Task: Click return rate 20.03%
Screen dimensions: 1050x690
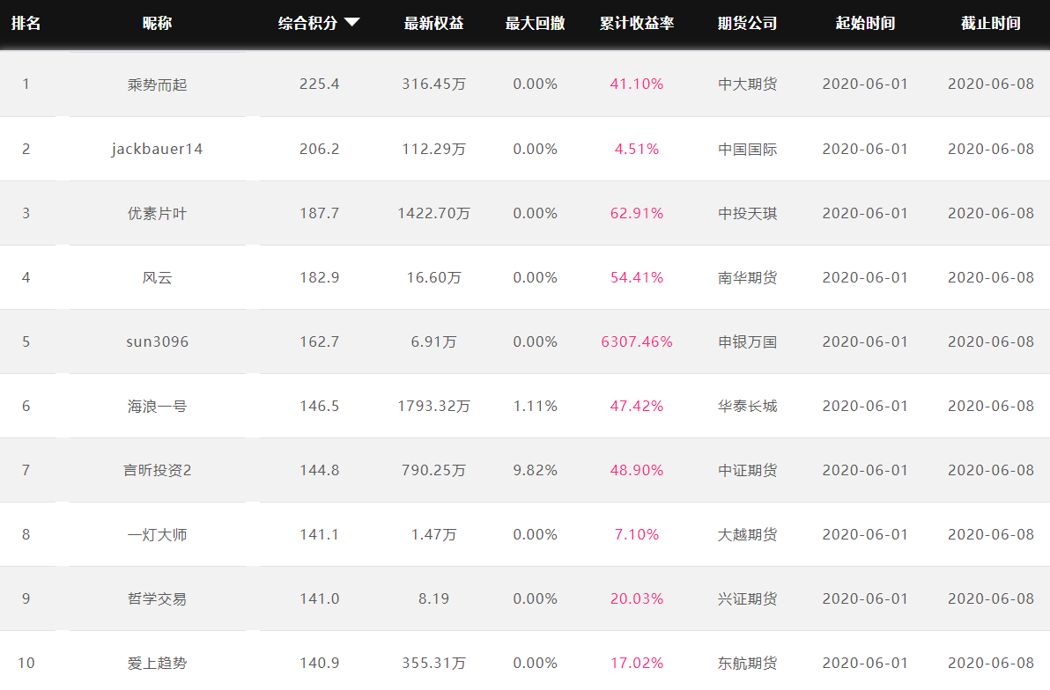Action: (x=637, y=598)
